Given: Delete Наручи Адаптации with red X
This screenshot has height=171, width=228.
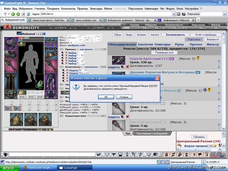Looking at the screenshot, I should (127, 67).
